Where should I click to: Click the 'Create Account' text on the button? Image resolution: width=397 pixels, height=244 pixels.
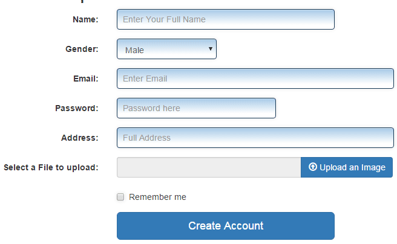point(226,226)
